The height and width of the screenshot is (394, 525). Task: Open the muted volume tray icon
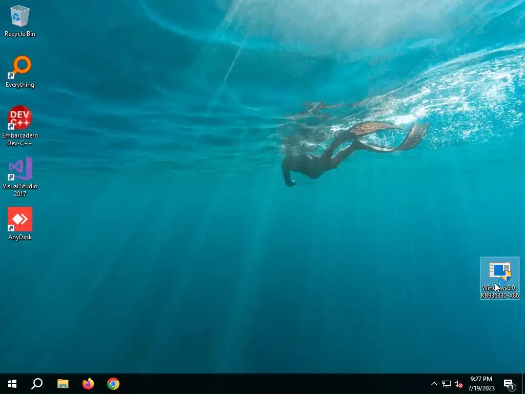(x=458, y=384)
